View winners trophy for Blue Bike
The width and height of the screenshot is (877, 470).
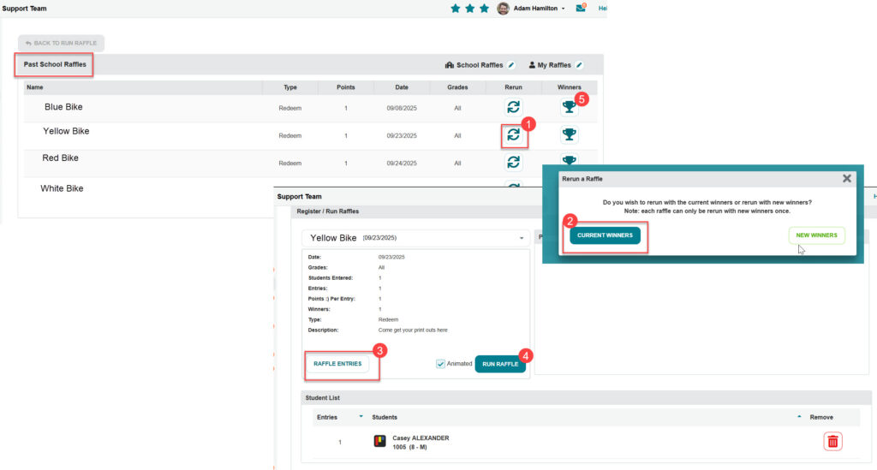[569, 107]
